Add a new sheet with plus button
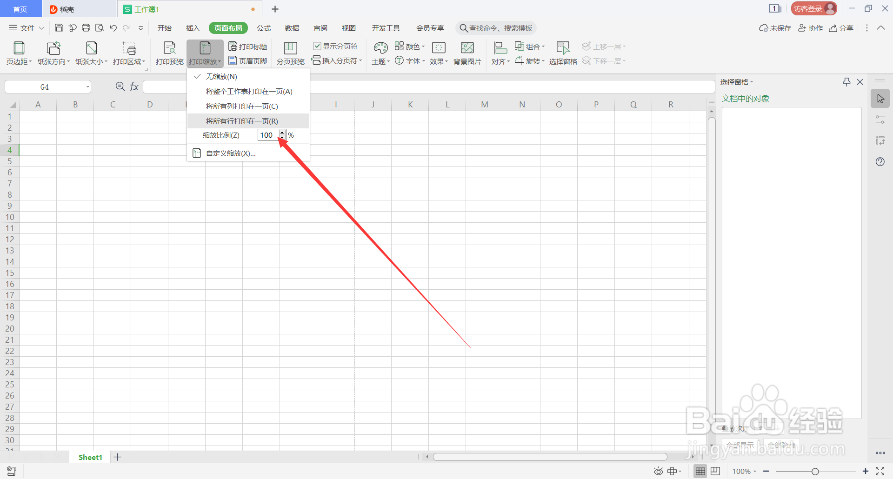This screenshot has width=893, height=479. click(x=118, y=457)
